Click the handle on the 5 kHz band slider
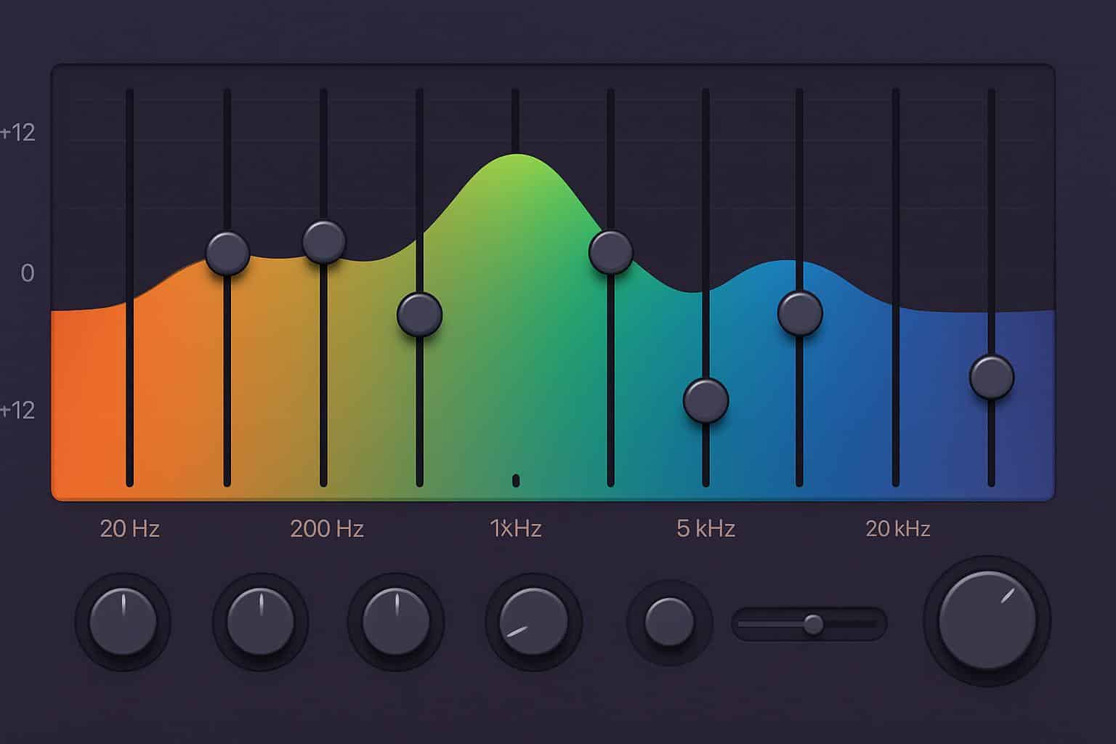Image resolution: width=1116 pixels, height=744 pixels. pyautogui.click(x=705, y=400)
